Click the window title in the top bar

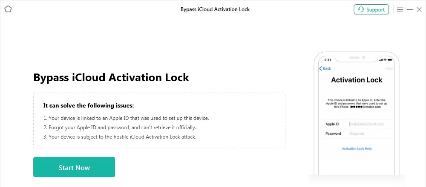[x=215, y=9]
